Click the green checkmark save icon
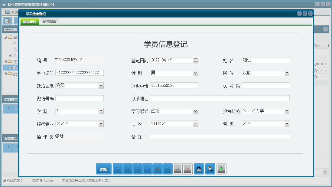Image resolution: width=332 pixels, height=187 pixels. click(x=178, y=169)
